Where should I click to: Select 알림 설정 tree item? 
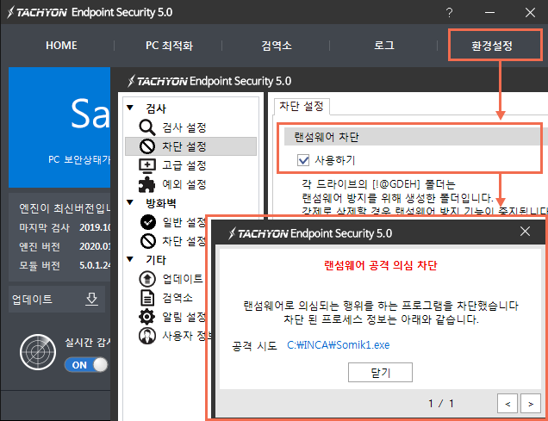(x=184, y=317)
